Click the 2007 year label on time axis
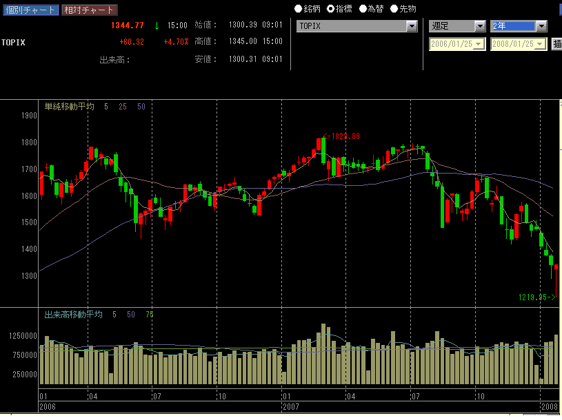Screen dimensions: 562x420 click(290, 406)
